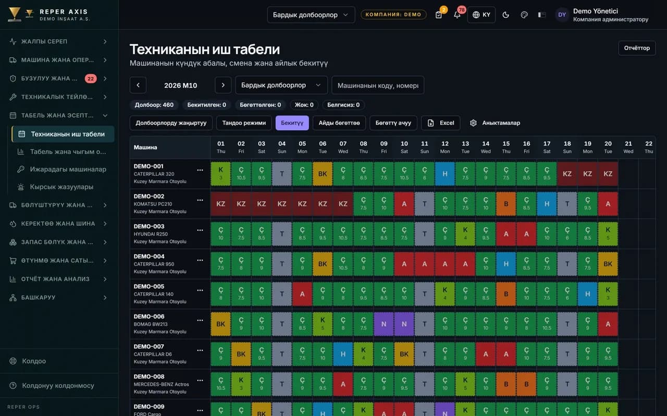
Task: Open DEMO-003 row three-dot menu
Action: pos(200,230)
